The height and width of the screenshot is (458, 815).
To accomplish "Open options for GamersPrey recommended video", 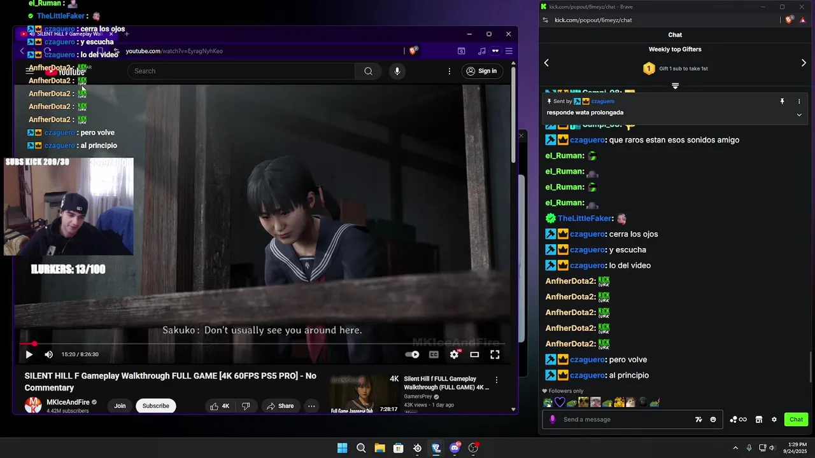I will [497, 380].
